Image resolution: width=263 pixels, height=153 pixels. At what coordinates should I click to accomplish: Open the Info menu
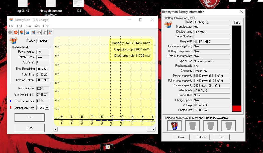point(37,26)
